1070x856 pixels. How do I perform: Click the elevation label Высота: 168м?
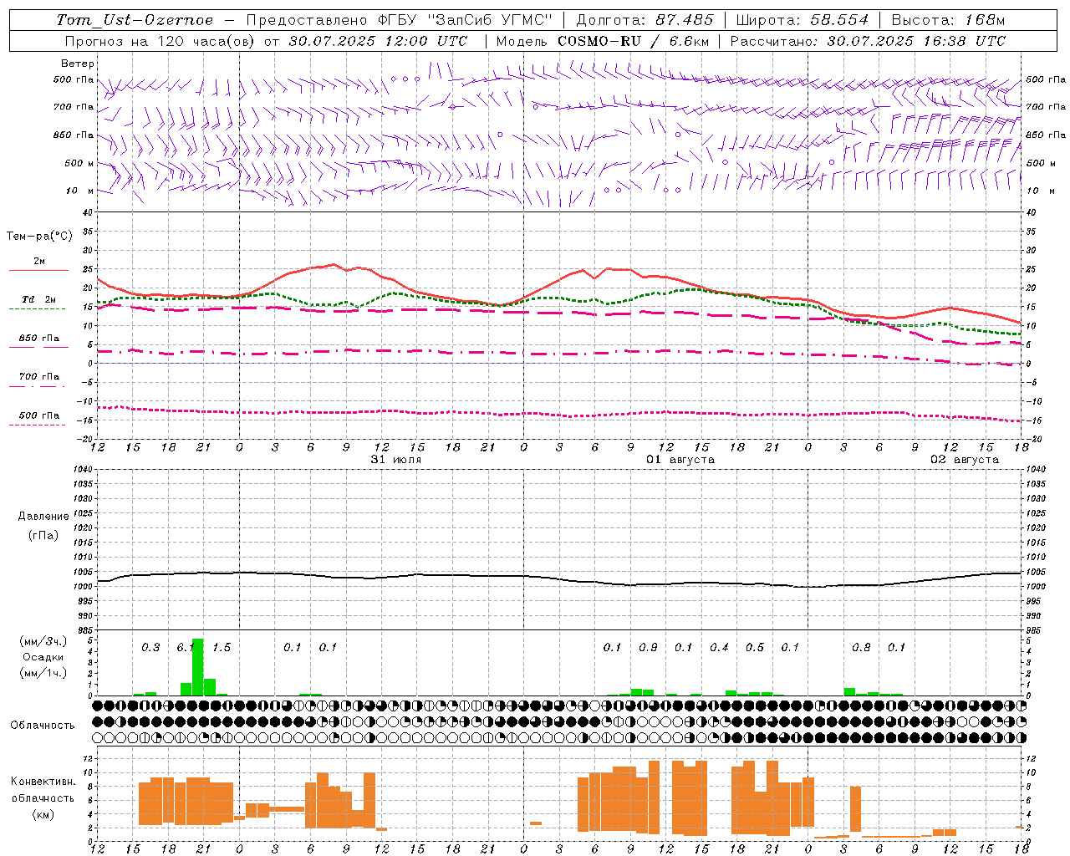click(x=948, y=20)
